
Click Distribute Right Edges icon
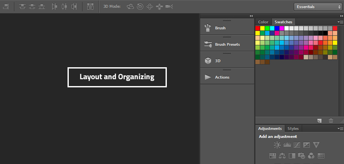74,6
